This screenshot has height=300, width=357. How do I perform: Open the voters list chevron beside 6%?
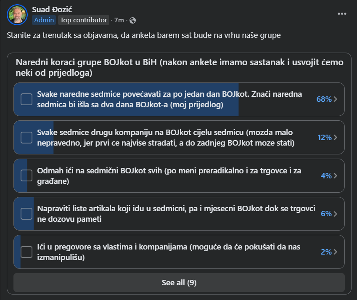[x=336, y=214]
